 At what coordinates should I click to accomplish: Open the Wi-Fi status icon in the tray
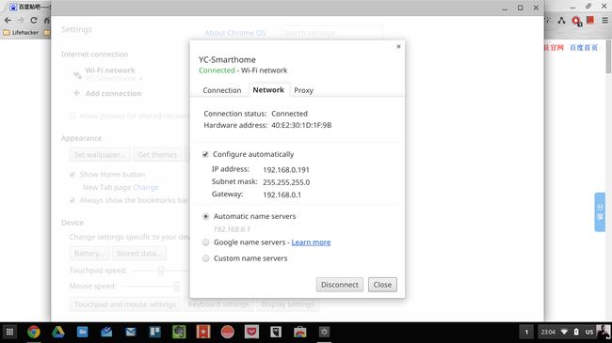[564, 332]
